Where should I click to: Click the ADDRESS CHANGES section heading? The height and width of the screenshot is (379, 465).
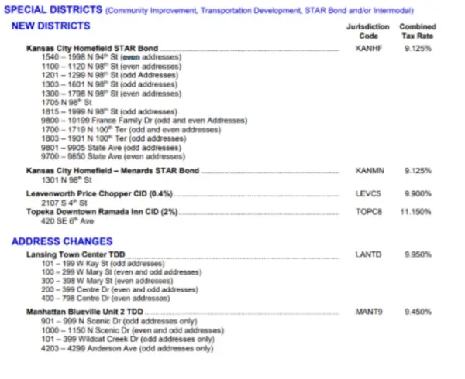(x=62, y=241)
